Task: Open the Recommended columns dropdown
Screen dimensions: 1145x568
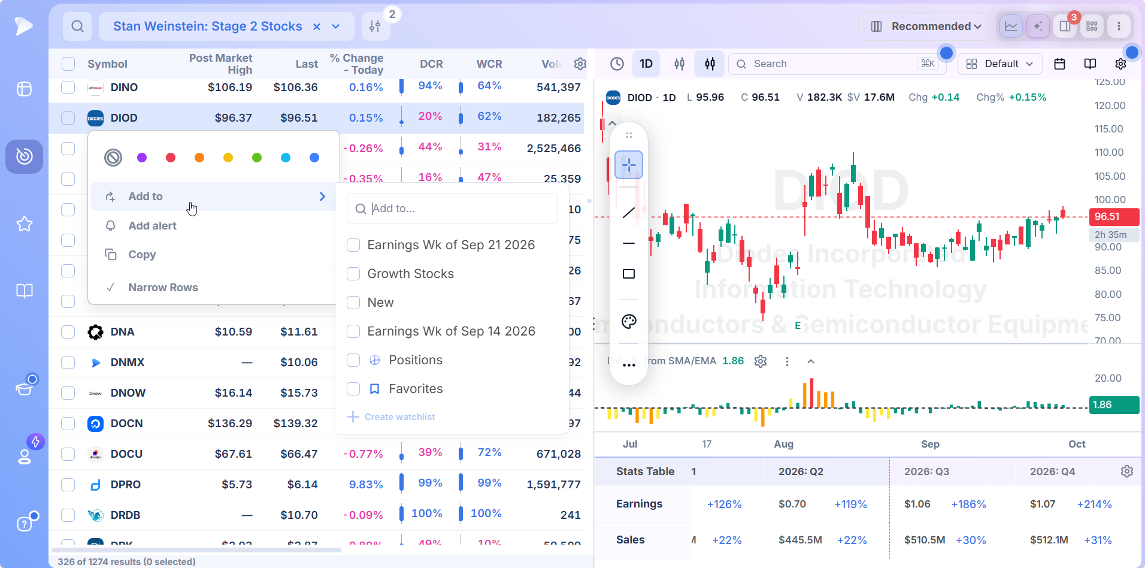Action: click(x=925, y=26)
